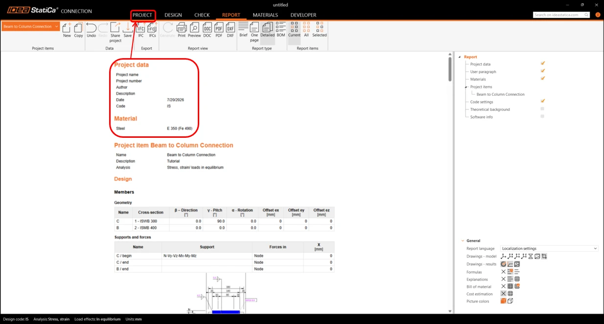This screenshot has height=324, width=604.
Task: Choose Brief report type
Action: tap(243, 29)
